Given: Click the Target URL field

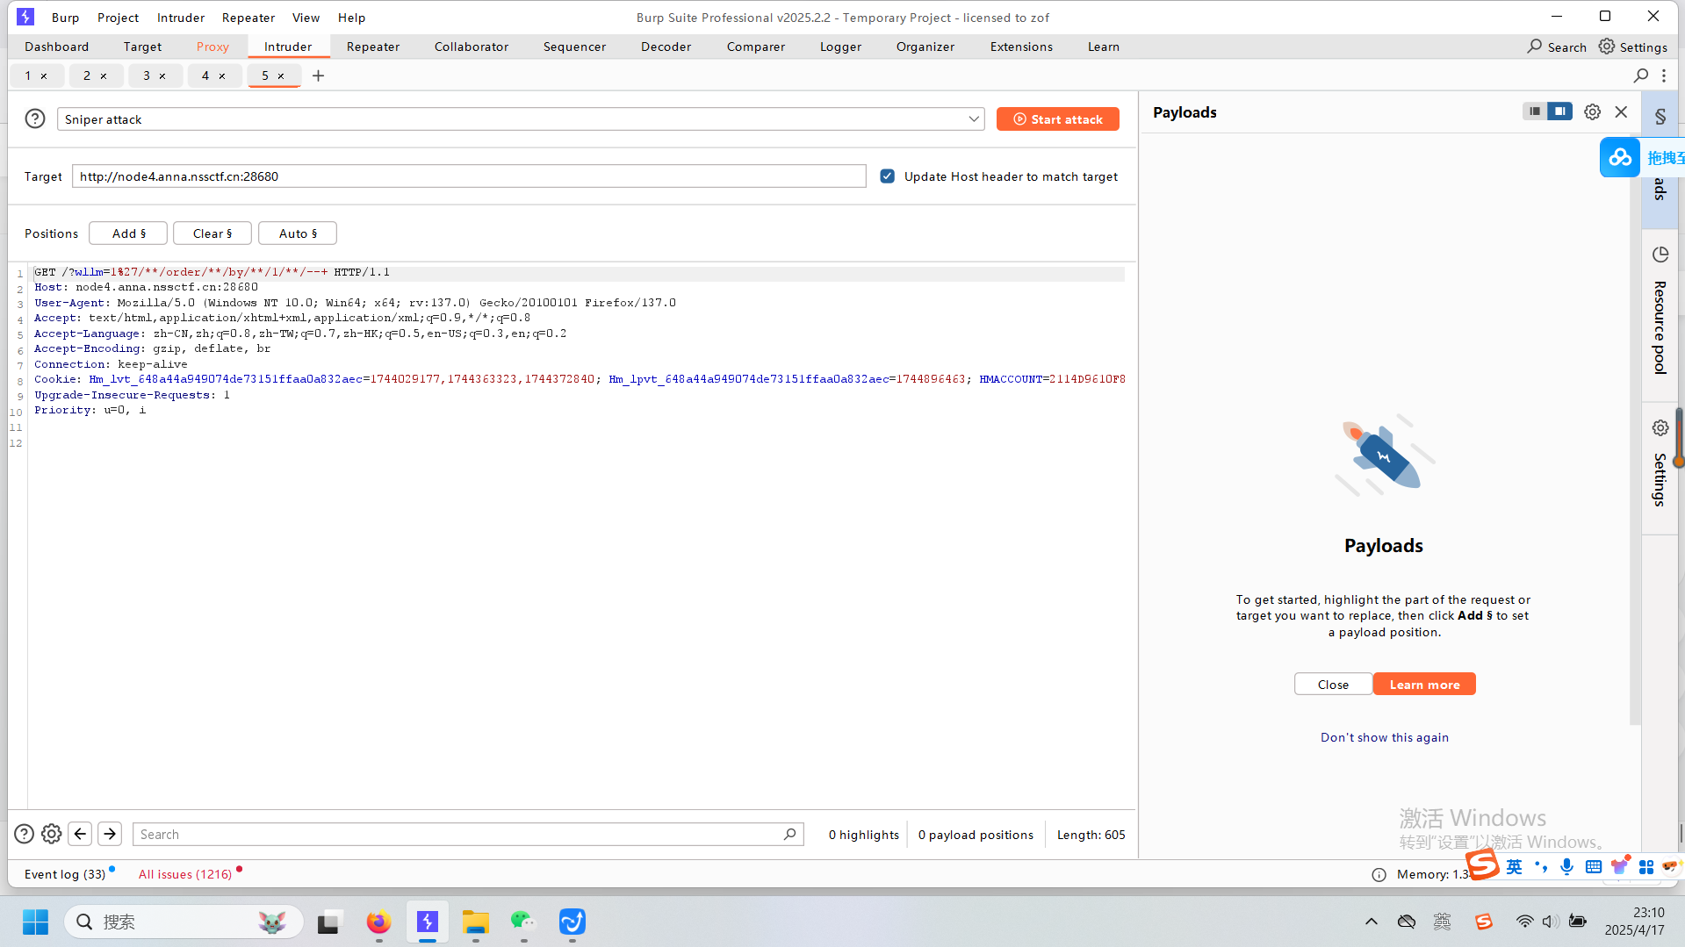Looking at the screenshot, I should point(469,176).
